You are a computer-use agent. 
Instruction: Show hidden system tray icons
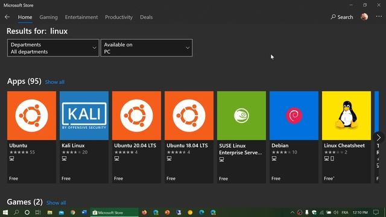pyautogui.click(x=292, y=212)
